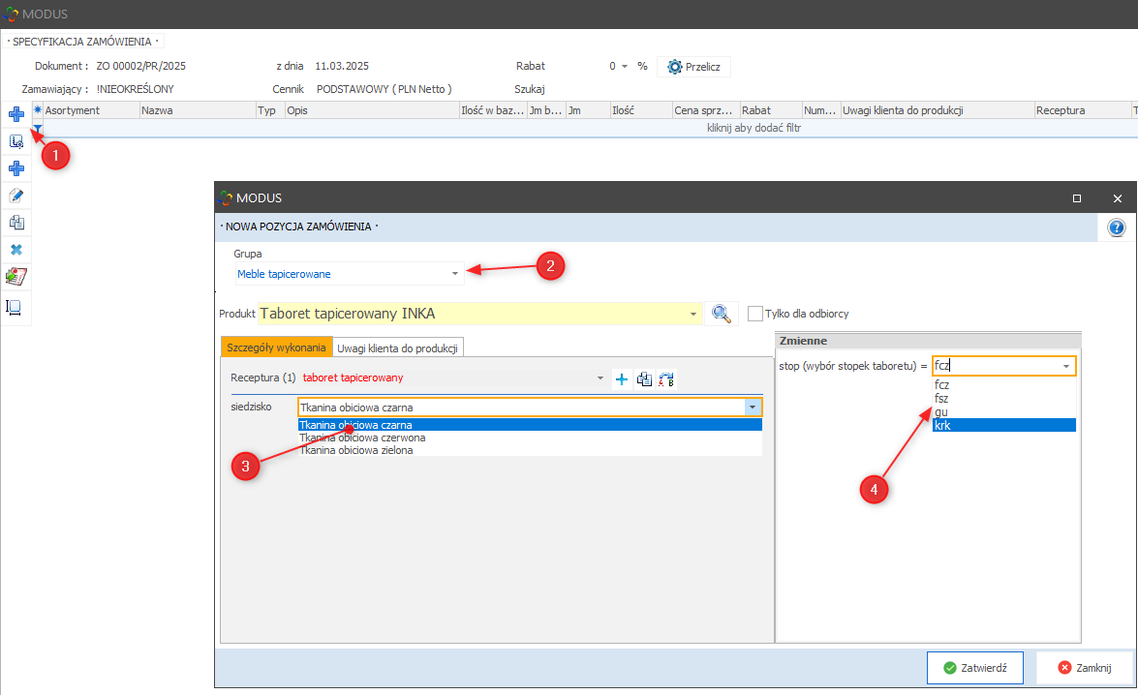Click the A-to-B rename recipe icon
1138x695 pixels.
[x=666, y=378]
